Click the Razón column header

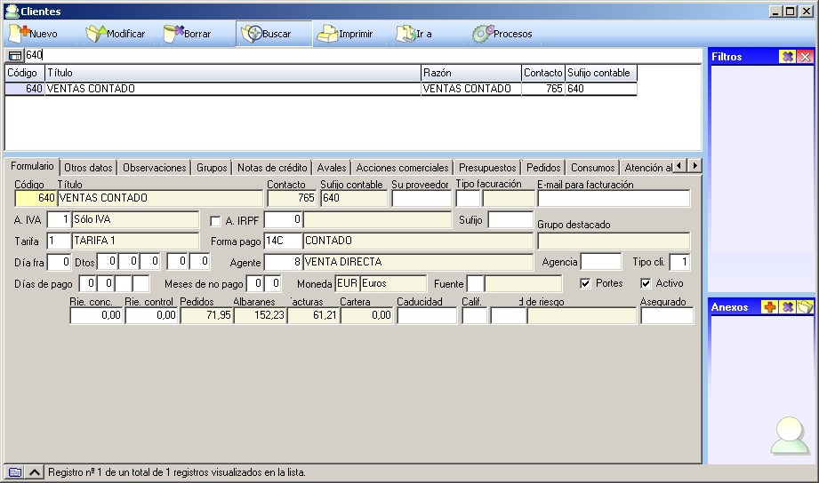[x=471, y=73]
